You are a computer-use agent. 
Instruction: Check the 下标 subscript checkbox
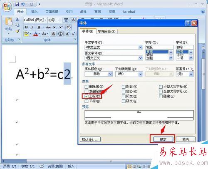[x=87, y=101]
